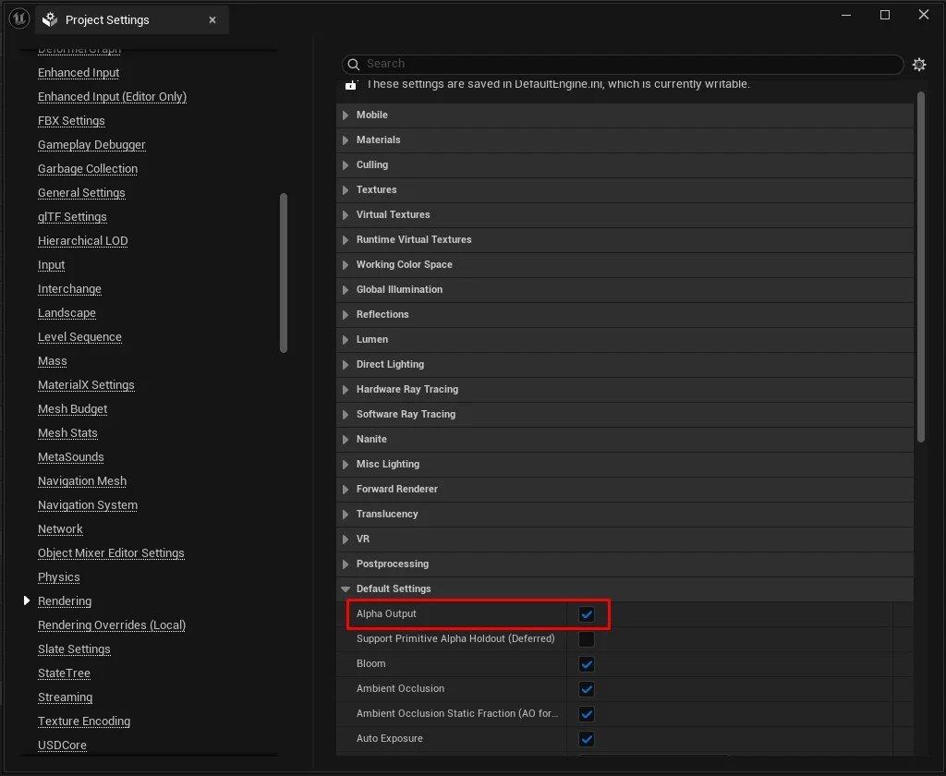Viewport: 946px width, 776px height.
Task: Open Hierarchical LOD settings
Action: pos(82,241)
